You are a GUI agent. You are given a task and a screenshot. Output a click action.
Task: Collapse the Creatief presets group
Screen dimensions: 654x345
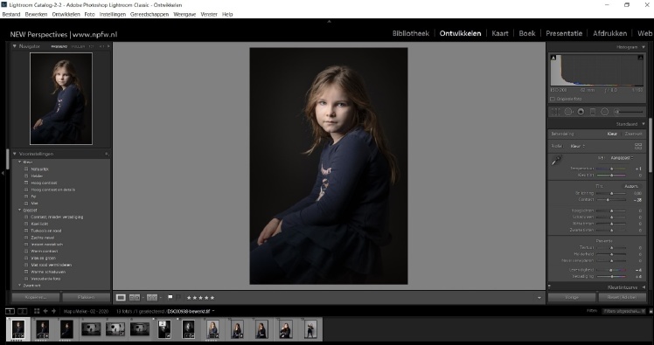(x=19, y=210)
